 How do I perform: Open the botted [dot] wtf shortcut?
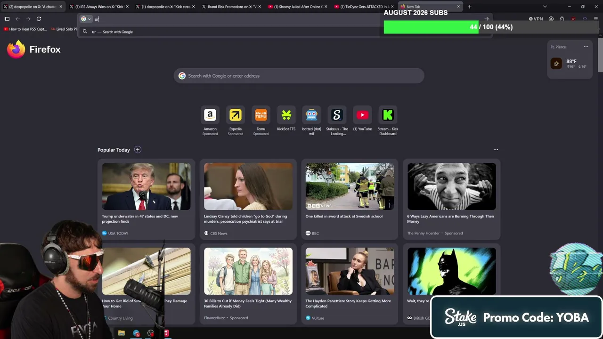[x=311, y=121]
